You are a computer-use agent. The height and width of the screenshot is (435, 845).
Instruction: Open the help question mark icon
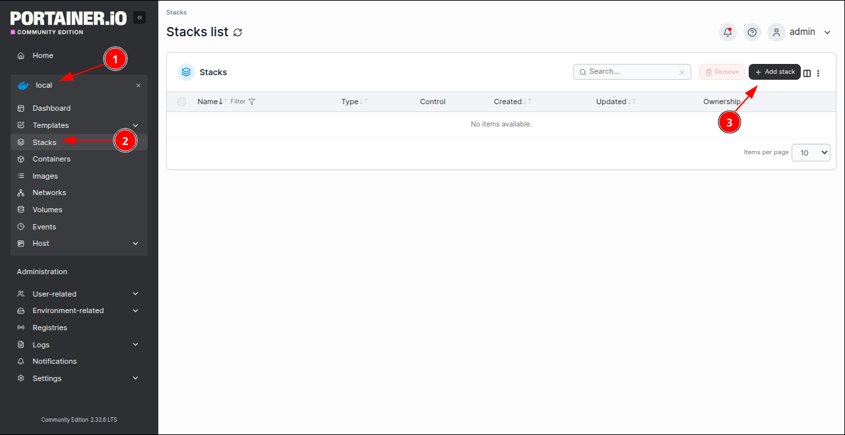pos(752,32)
